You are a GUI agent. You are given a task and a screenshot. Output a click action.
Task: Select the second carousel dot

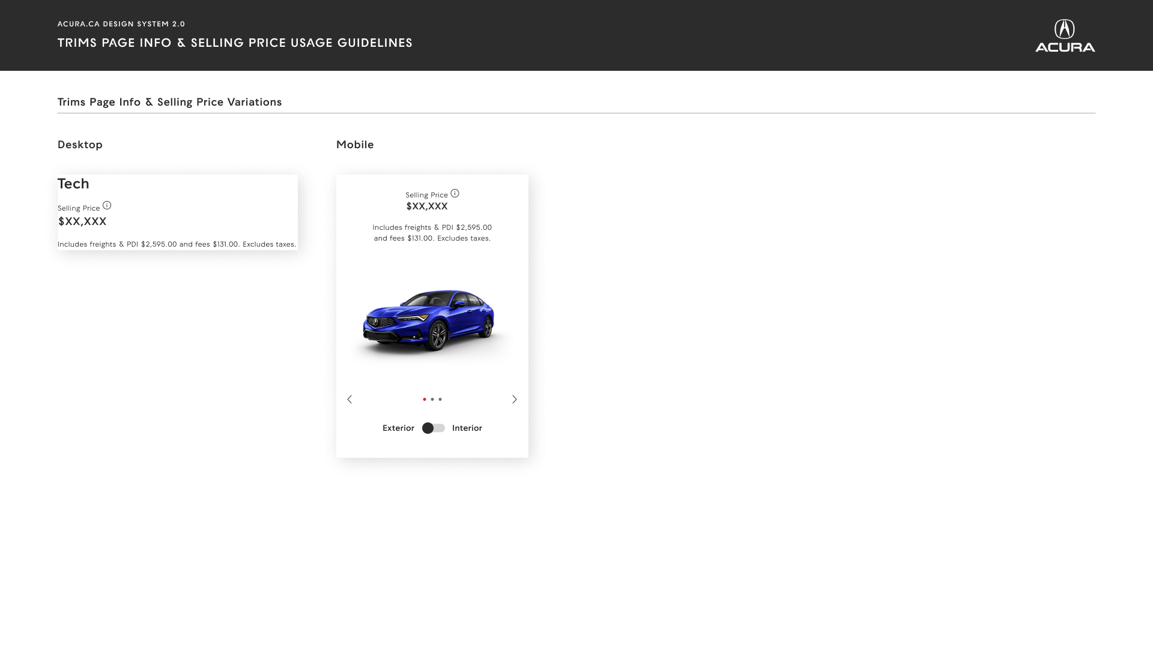[432, 399]
